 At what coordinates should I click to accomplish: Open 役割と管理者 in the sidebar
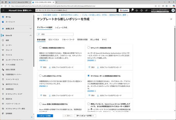click(x=11, y=69)
